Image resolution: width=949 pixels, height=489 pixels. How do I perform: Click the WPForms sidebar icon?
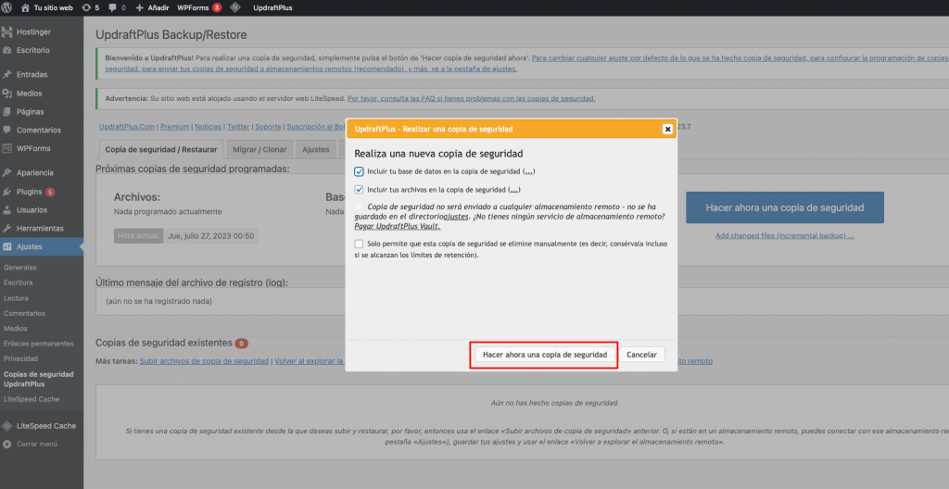coord(7,148)
